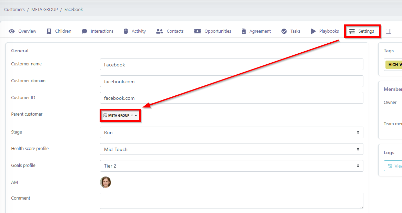Click the Overview eye icon
Image resolution: width=402 pixels, height=213 pixels.
click(12, 31)
